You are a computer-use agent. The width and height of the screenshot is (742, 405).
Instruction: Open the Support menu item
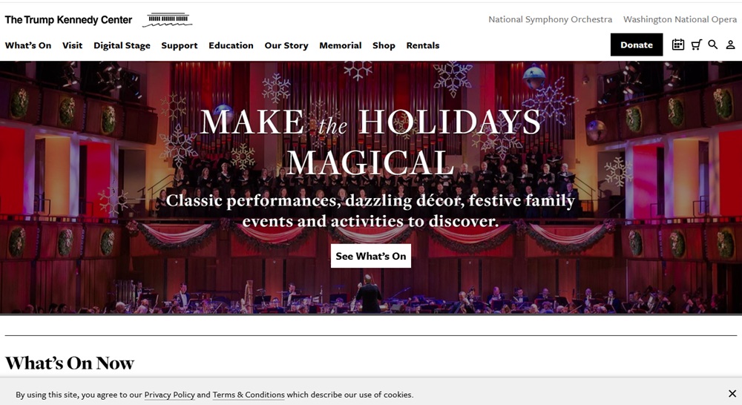pyautogui.click(x=180, y=46)
